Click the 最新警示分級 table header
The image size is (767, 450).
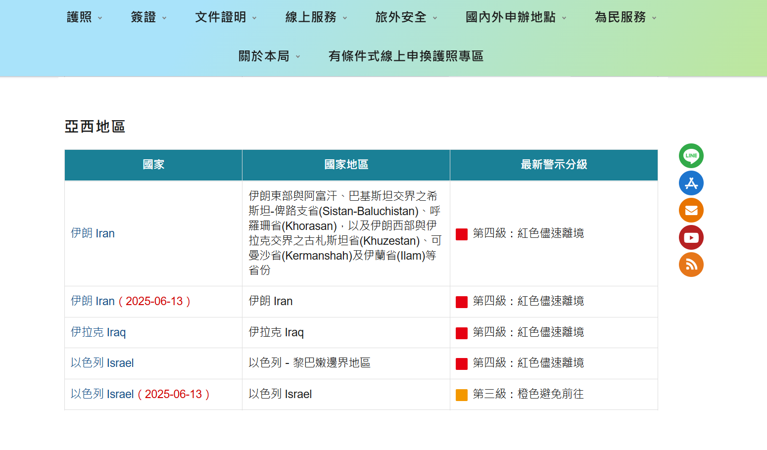coord(554,165)
